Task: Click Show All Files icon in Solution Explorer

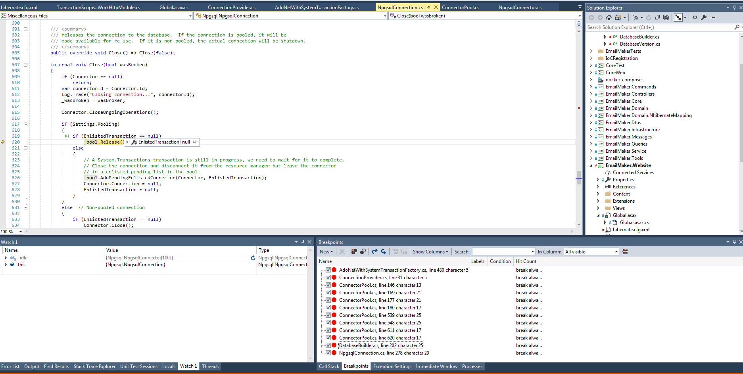Action: [x=666, y=17]
